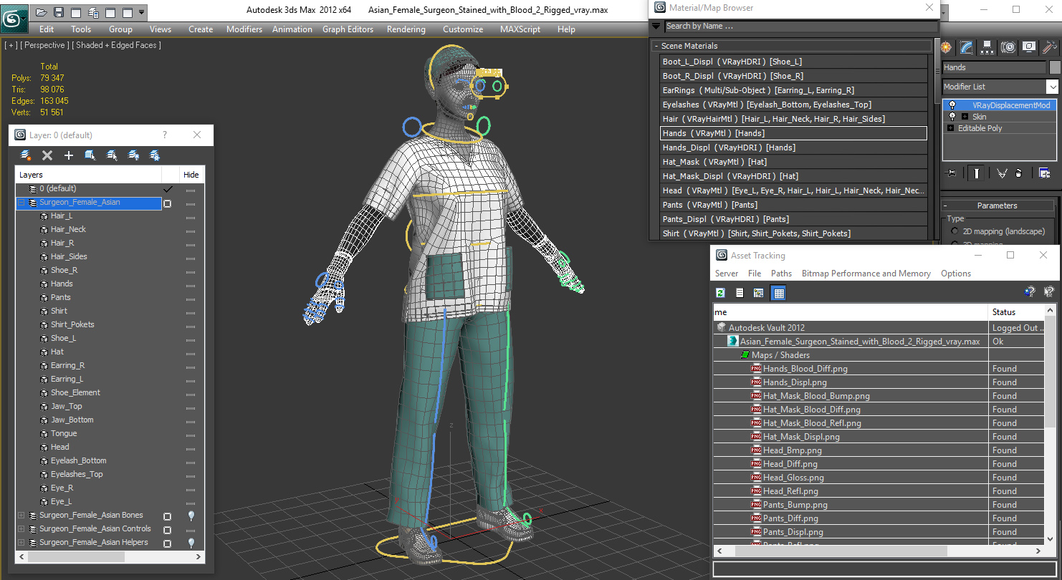Expand Editable Poly sub-objects plus box
Screen dimensions: 1062x580
click(x=951, y=128)
